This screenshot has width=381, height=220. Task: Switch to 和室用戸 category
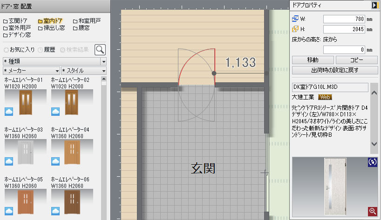[x=86, y=21]
